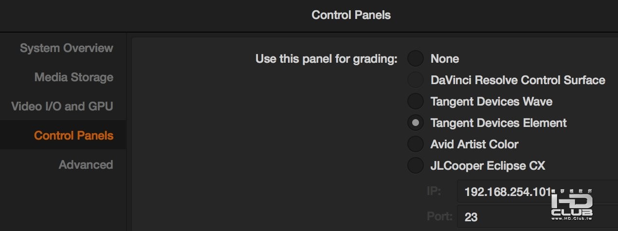Open the Advanced settings section

pyautogui.click(x=86, y=164)
